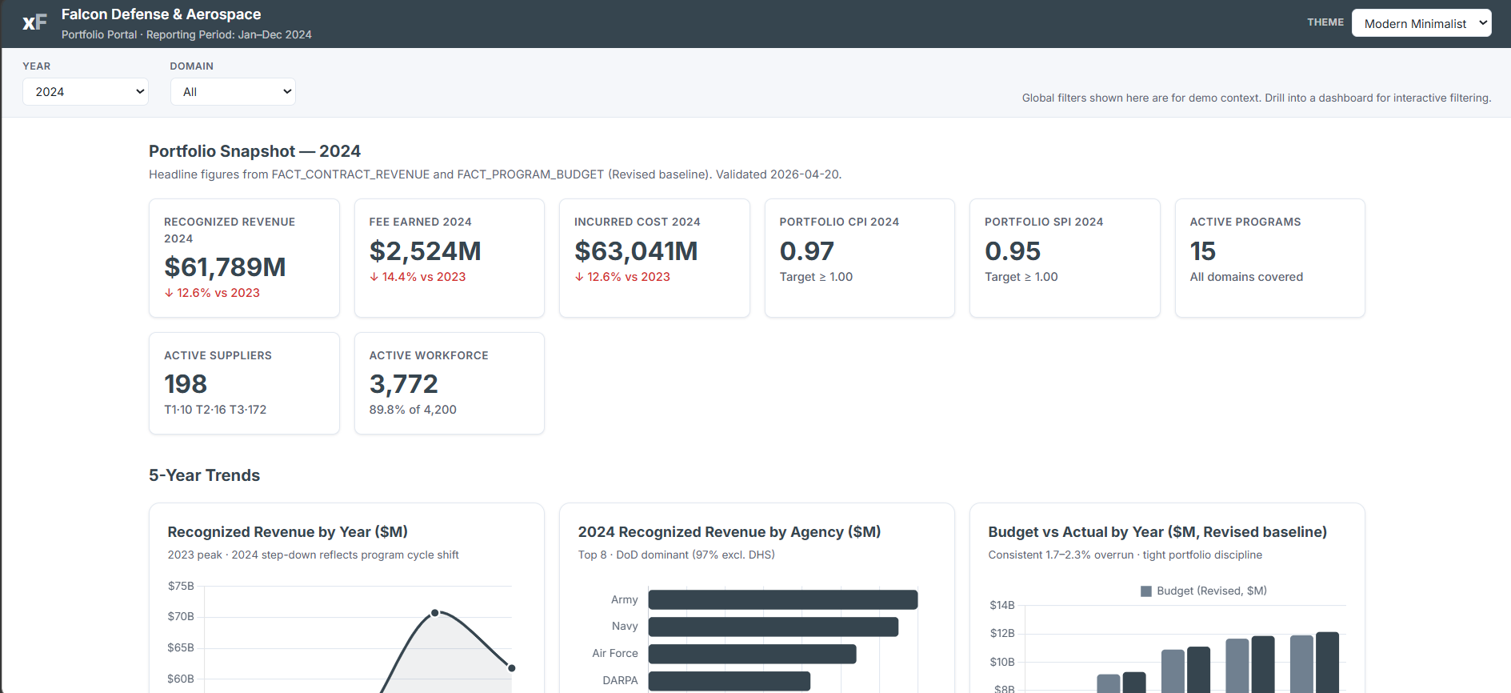
Task: Click the Portfolio Portal reporting period subtitle
Action: tap(186, 34)
